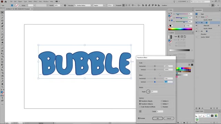Click the Home icon in top bar
221x124 pixels.
click(x=6, y=1)
